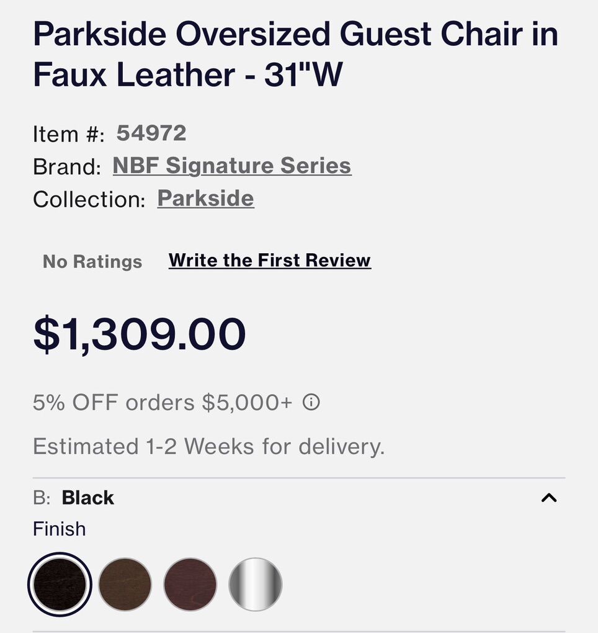Image resolution: width=598 pixels, height=633 pixels.
Task: Click the $1,309.00 price
Action: point(140,334)
